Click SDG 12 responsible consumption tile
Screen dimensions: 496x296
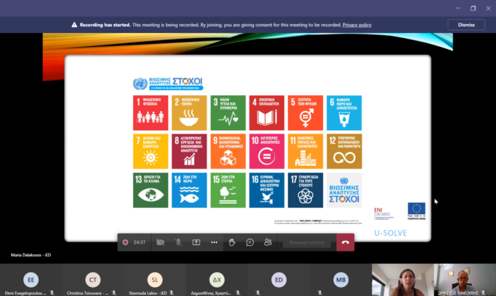click(344, 151)
